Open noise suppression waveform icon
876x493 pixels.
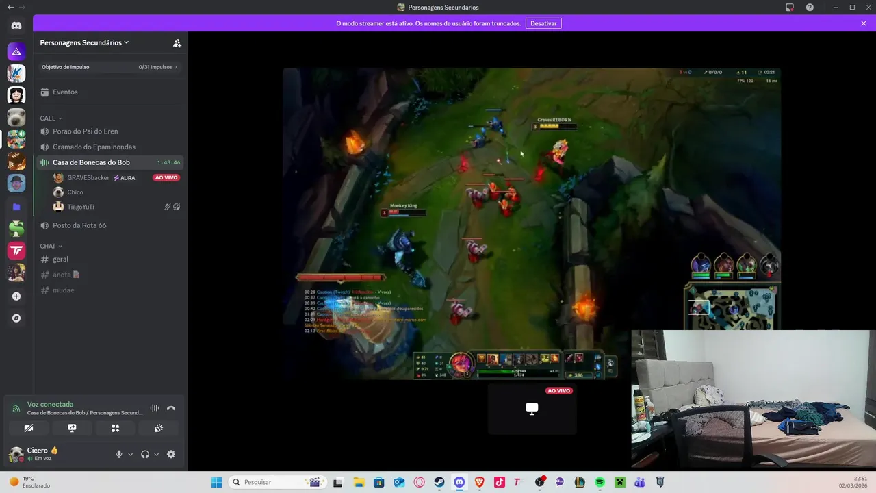155,408
